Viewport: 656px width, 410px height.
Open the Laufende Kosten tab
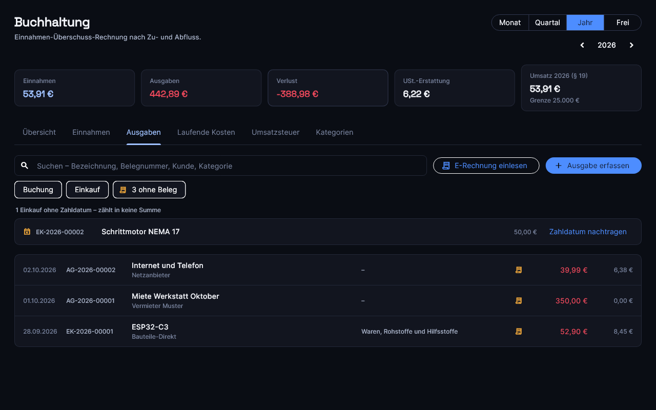pos(206,132)
